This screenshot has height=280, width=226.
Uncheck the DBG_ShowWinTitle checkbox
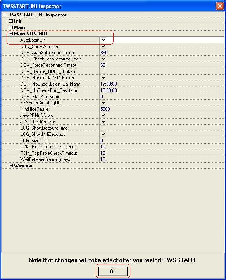click(103, 46)
